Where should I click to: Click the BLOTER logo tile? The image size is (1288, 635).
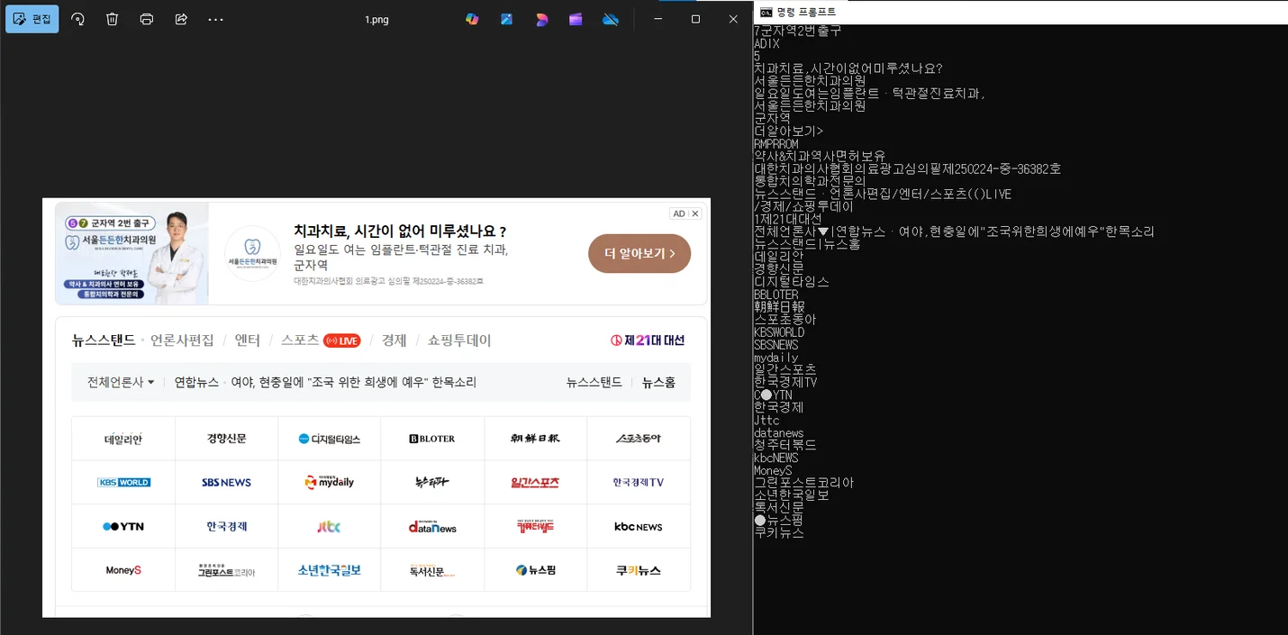coord(432,439)
